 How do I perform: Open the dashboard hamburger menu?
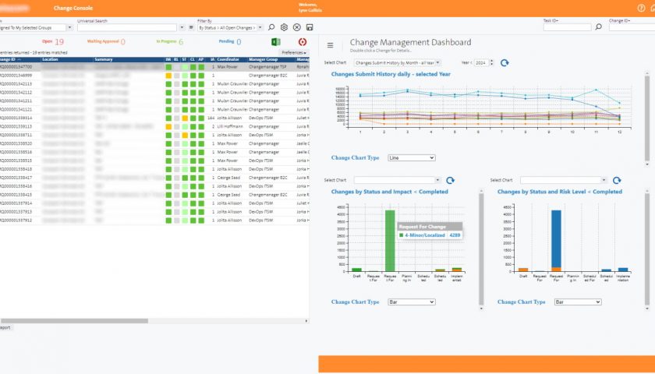(330, 46)
